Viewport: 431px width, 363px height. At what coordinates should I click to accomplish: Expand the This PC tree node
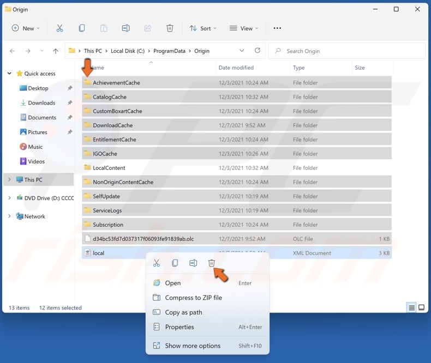[x=9, y=179]
